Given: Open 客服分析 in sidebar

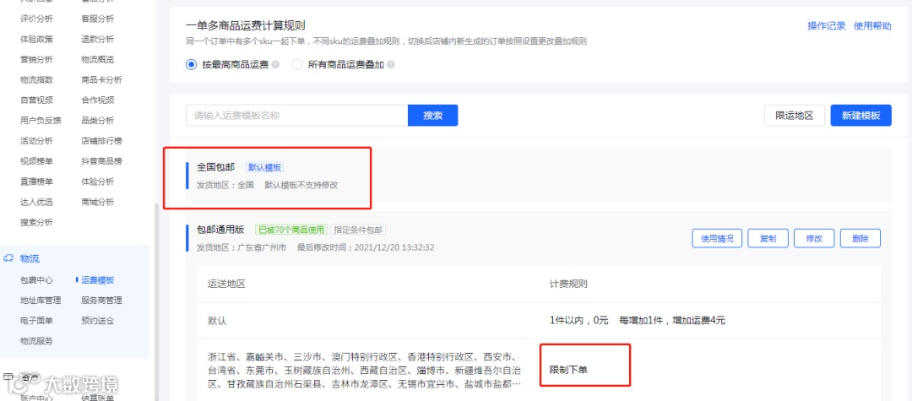Looking at the screenshot, I should (98, 19).
